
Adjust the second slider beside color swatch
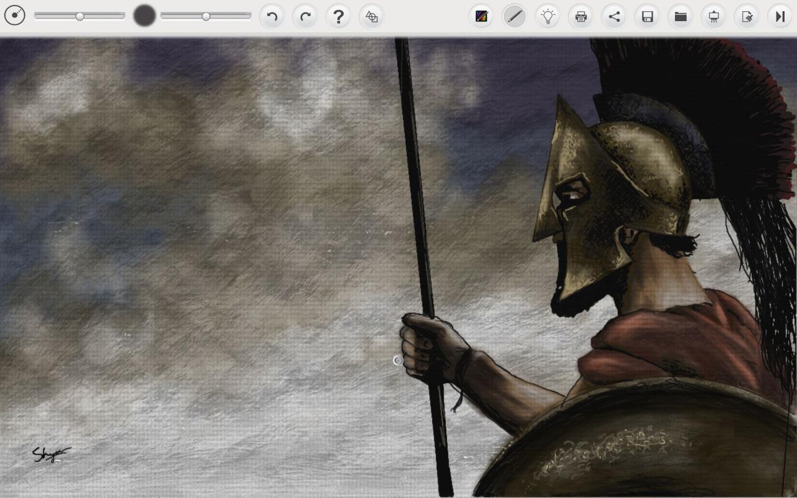(205, 16)
